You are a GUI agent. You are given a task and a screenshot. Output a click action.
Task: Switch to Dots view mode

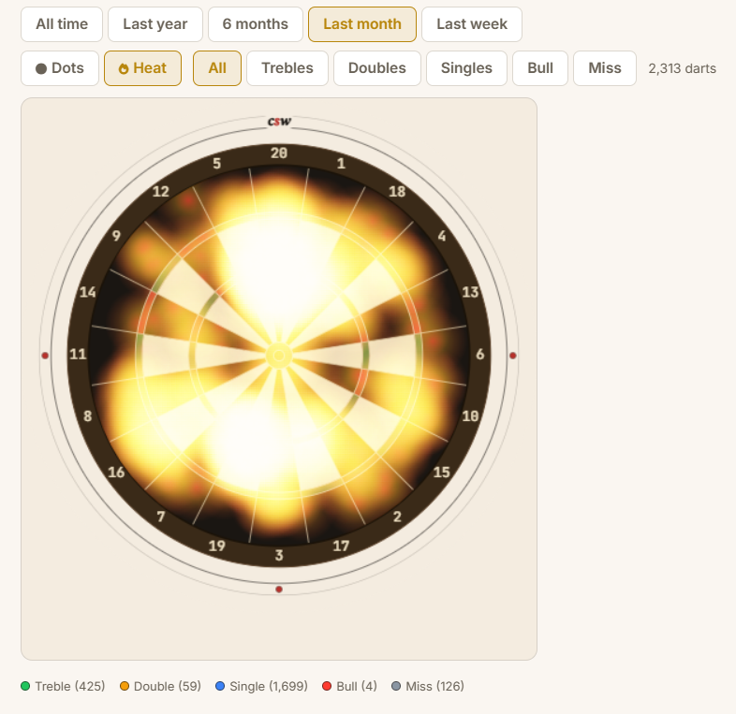tap(60, 68)
